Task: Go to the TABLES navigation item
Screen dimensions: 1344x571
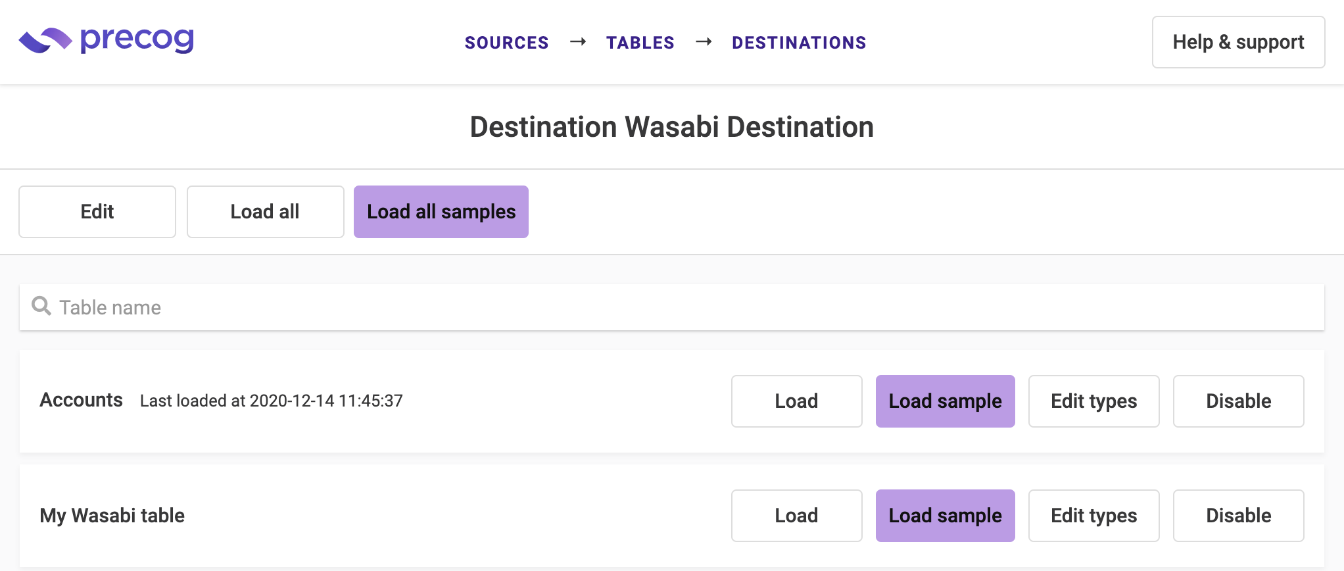Action: pos(640,43)
